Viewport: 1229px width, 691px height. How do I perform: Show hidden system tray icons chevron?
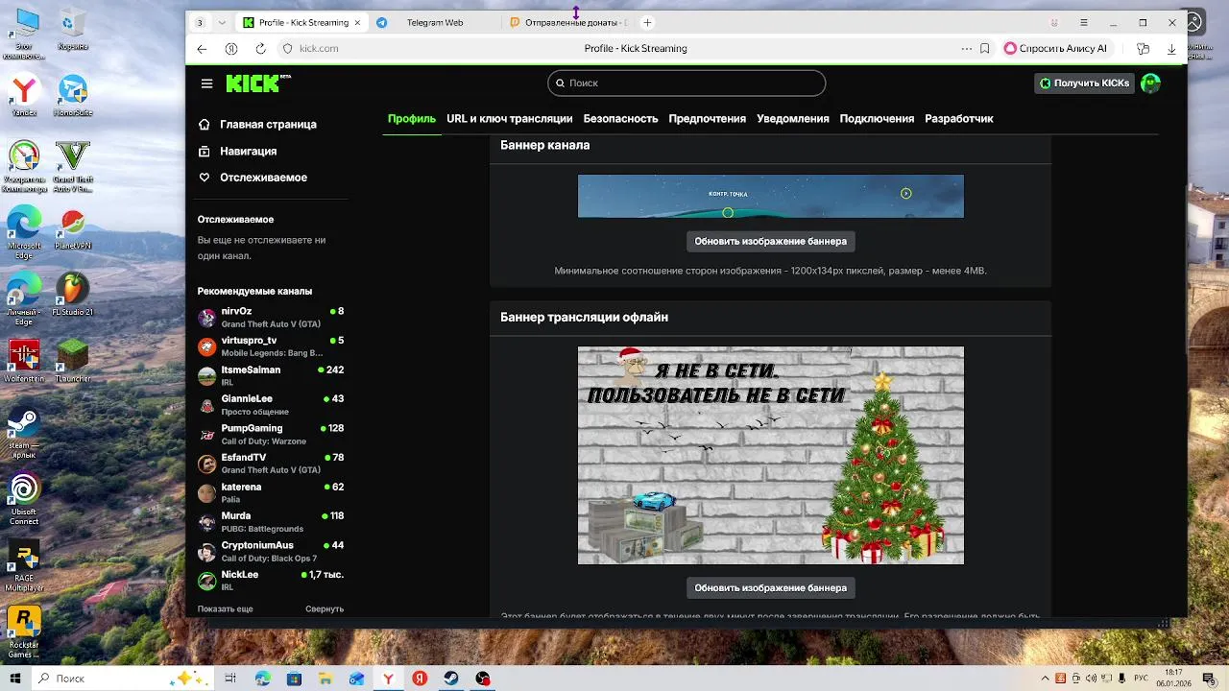[1045, 679]
